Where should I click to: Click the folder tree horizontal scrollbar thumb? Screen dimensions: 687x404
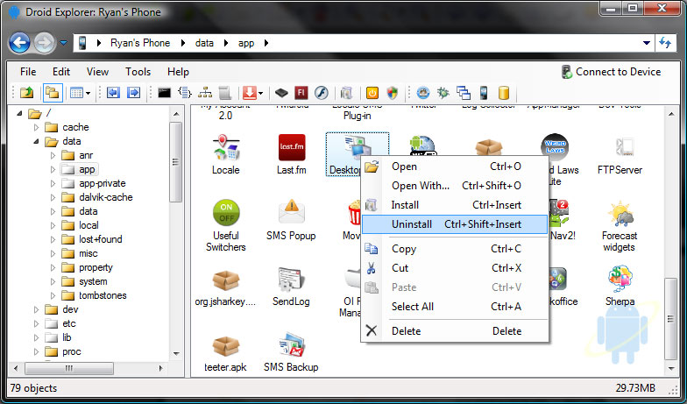pyautogui.click(x=69, y=368)
